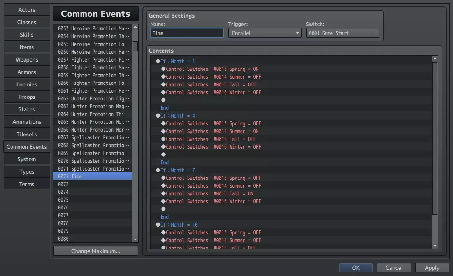Viewport: 453px width, 276px height.
Task: Select 0061 Fighter Promotion entry
Action: click(x=93, y=91)
